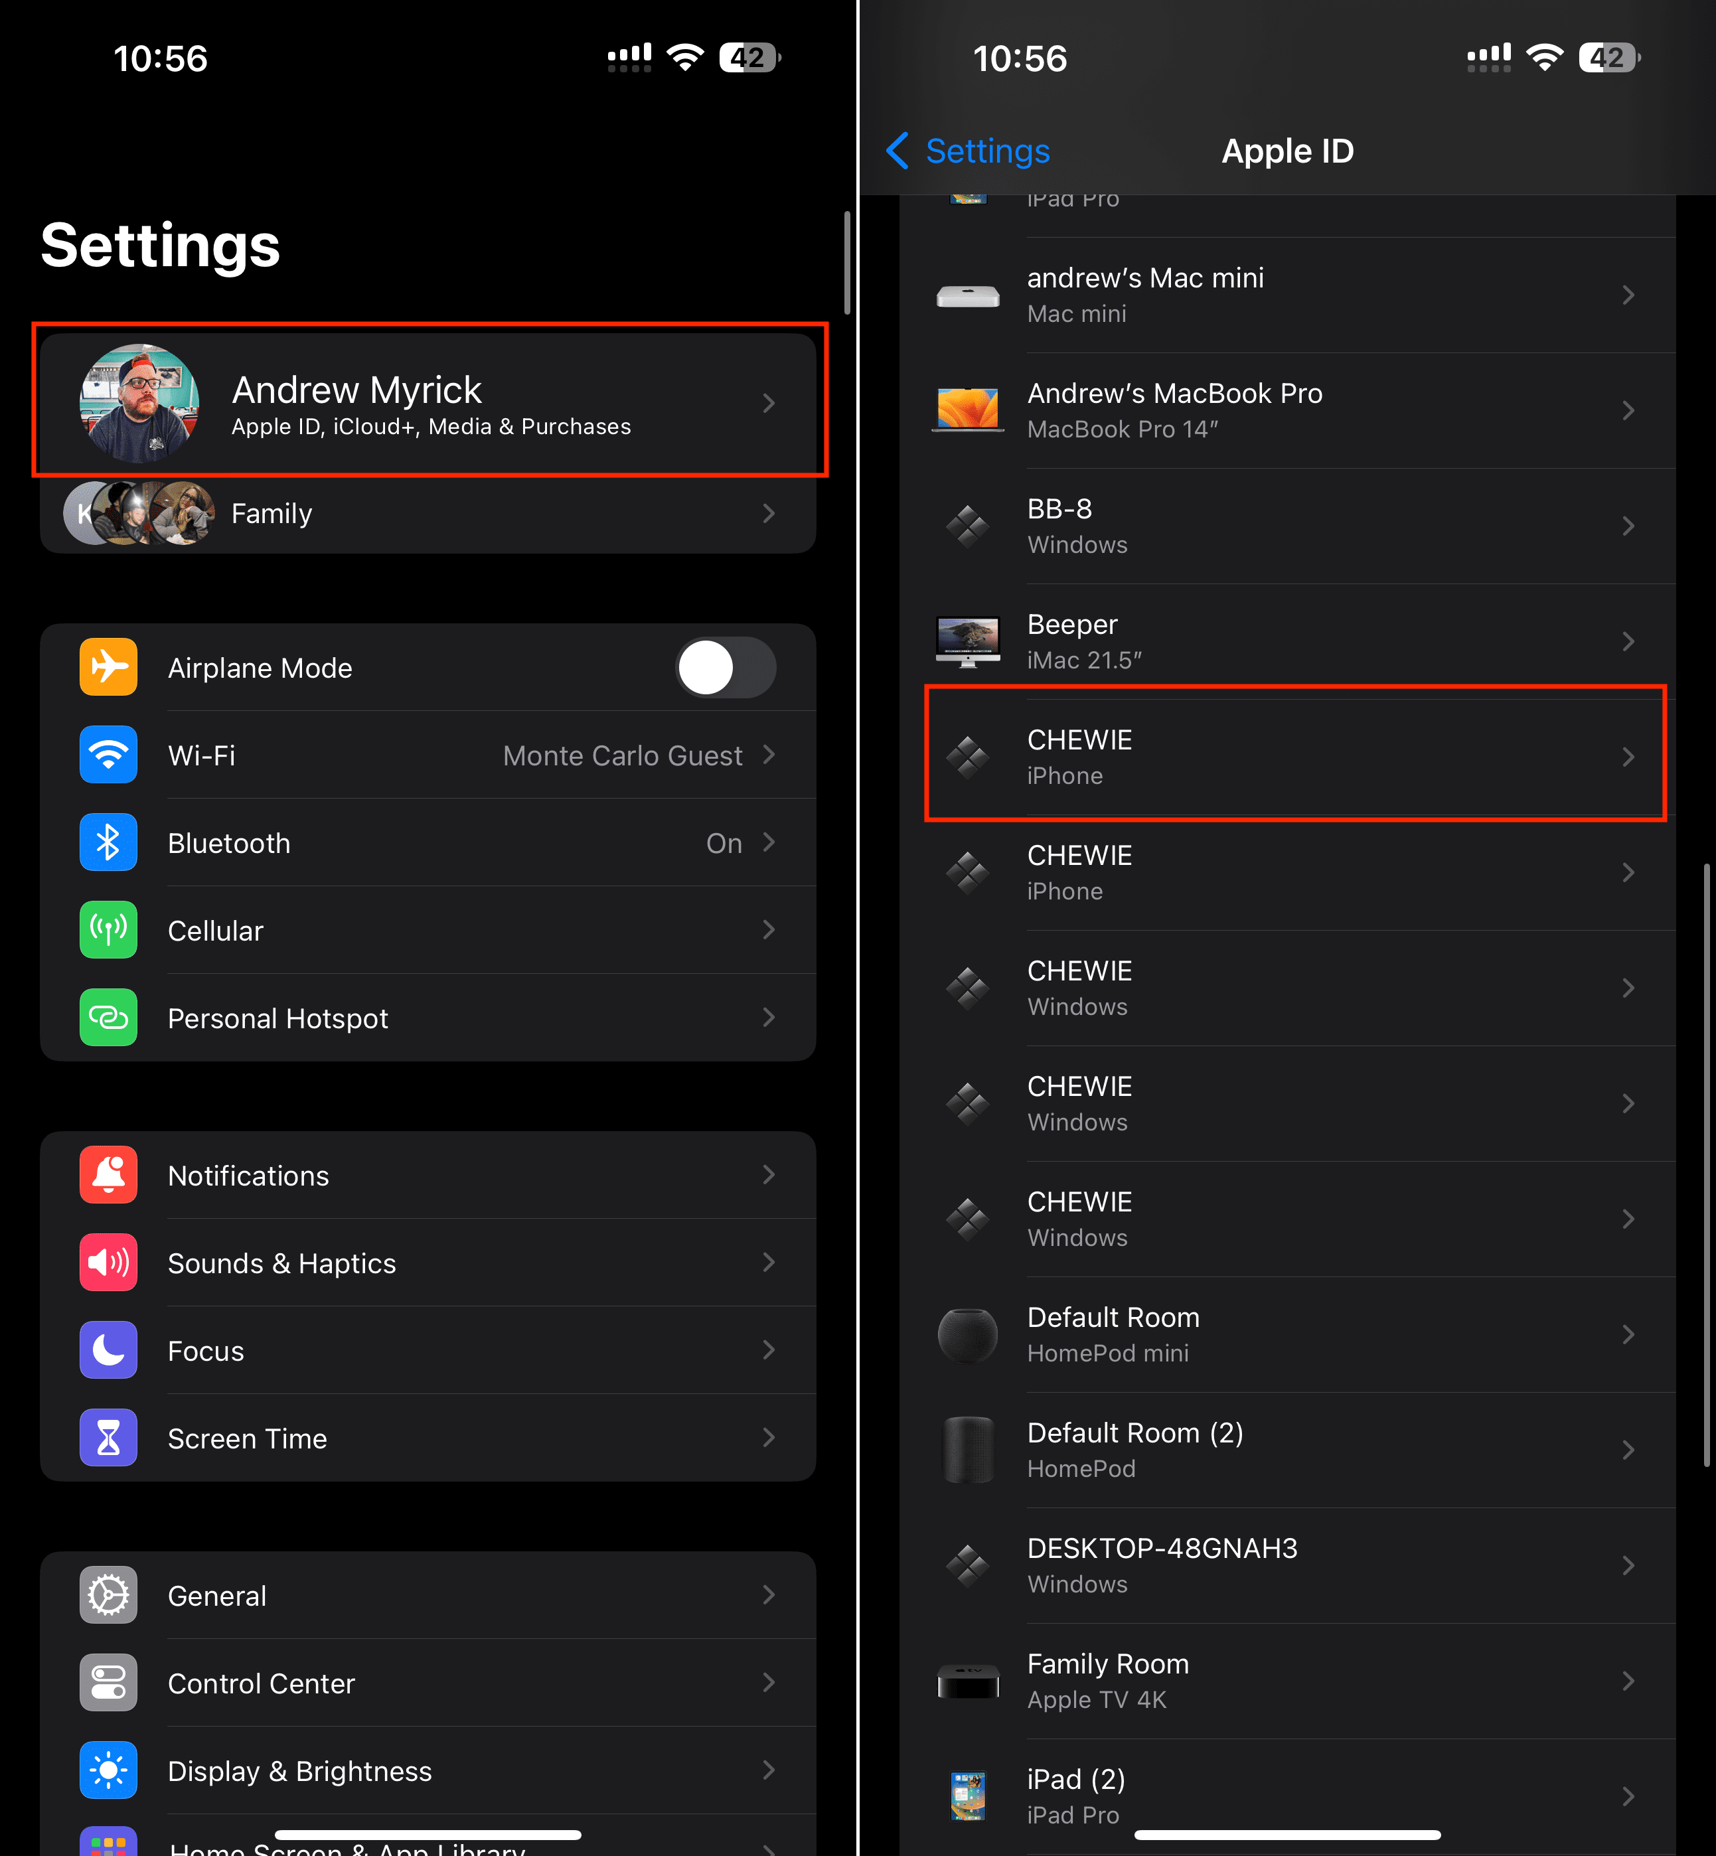Go back using the Settings button
This screenshot has width=1716, height=1856.
968,151
